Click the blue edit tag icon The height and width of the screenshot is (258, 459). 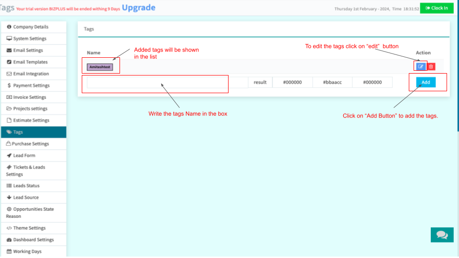click(x=421, y=67)
